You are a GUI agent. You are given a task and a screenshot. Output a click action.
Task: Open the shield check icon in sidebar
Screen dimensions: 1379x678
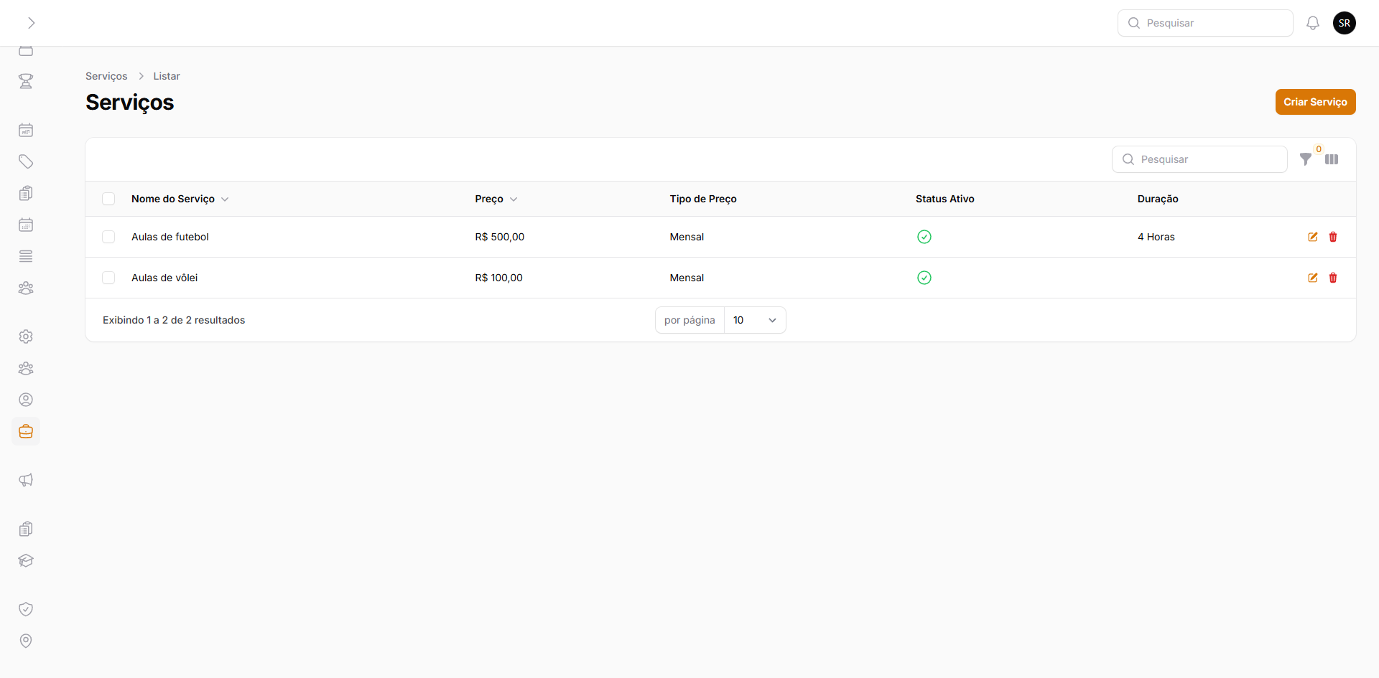26,609
